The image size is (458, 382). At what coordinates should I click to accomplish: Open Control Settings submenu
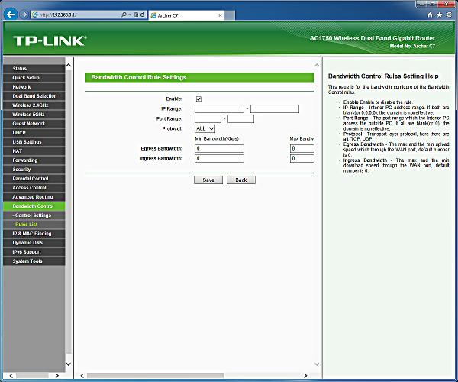[x=34, y=215]
